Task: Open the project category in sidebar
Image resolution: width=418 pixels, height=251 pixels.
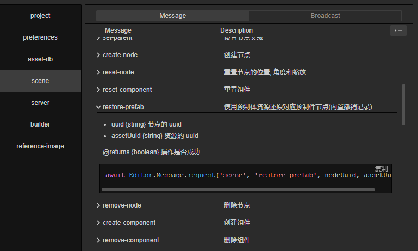Action: coord(40,16)
